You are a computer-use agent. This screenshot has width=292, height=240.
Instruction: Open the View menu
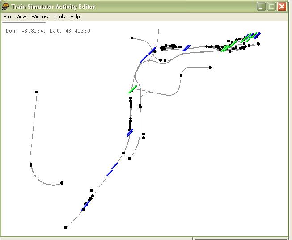click(x=21, y=17)
